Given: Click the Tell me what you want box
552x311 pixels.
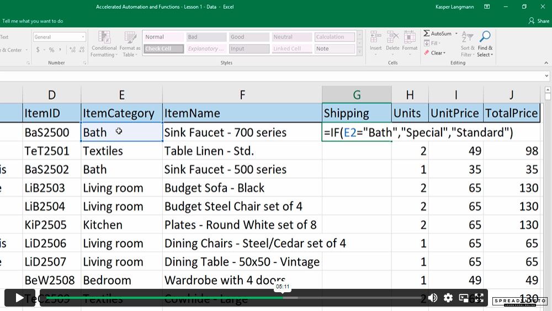Looking at the screenshot, I should pyautogui.click(x=33, y=21).
